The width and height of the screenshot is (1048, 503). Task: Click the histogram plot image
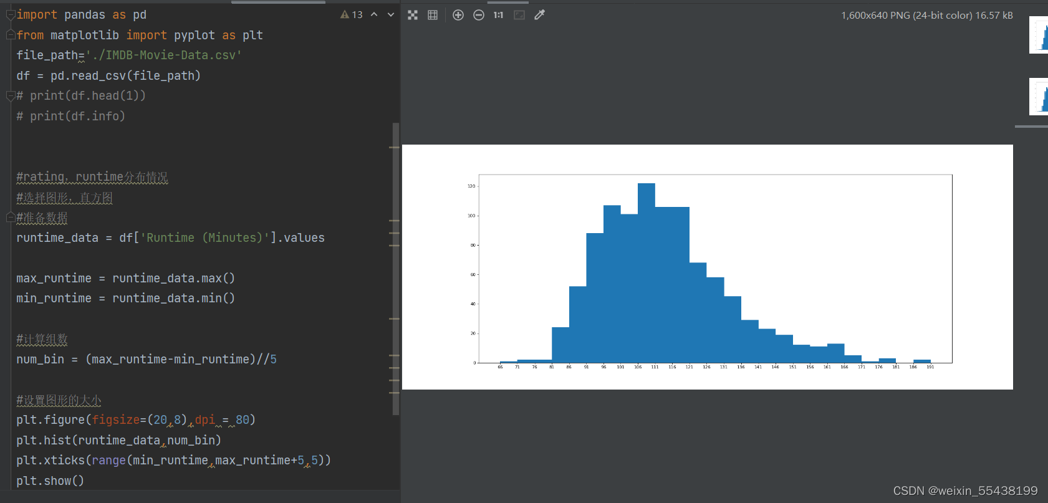point(708,267)
